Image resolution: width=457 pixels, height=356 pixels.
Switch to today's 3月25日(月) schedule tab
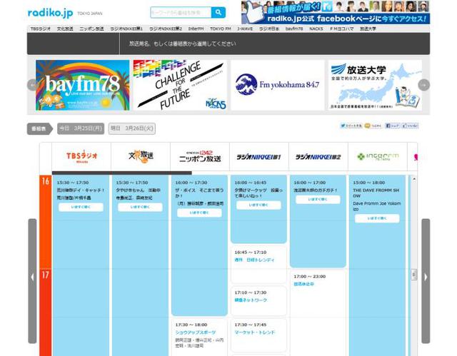click(81, 128)
